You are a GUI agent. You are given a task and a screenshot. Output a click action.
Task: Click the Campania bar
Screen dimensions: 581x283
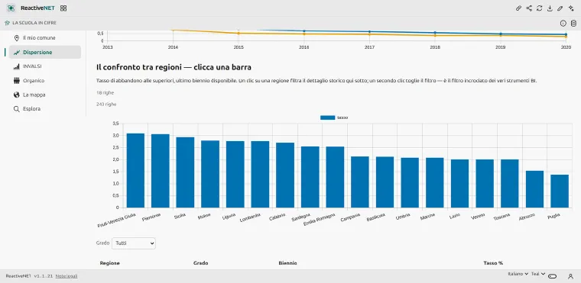[x=360, y=182]
